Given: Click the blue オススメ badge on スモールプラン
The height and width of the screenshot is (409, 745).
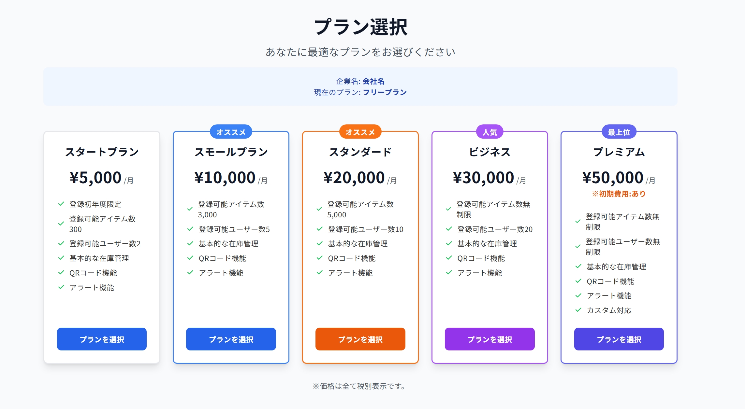Looking at the screenshot, I should [x=231, y=132].
